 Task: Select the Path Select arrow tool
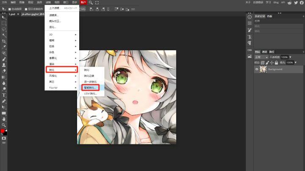4,107
